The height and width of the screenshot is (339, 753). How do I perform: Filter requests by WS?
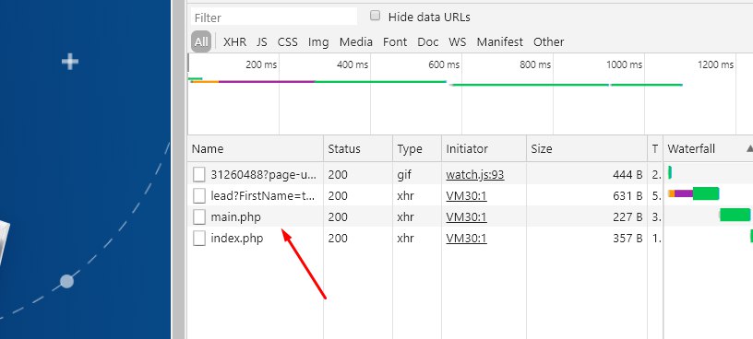click(x=457, y=41)
